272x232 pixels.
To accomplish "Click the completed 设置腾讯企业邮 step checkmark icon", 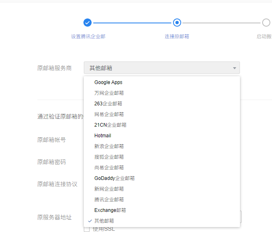I will pos(87,23).
